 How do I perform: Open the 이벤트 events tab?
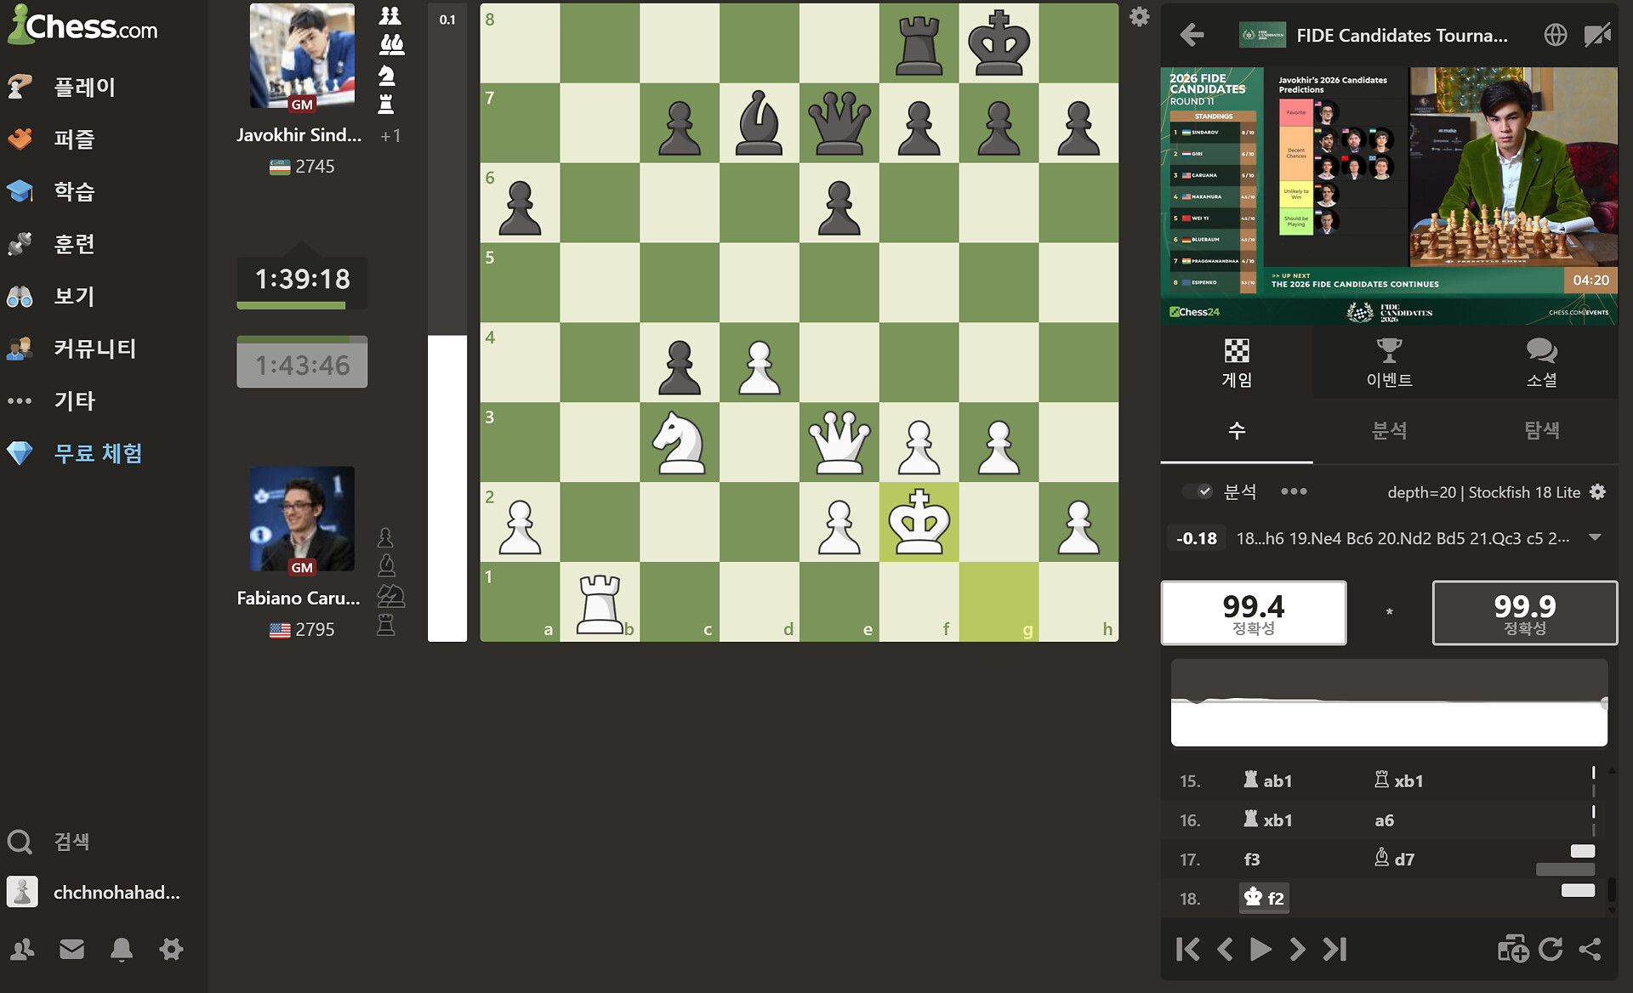(x=1389, y=362)
